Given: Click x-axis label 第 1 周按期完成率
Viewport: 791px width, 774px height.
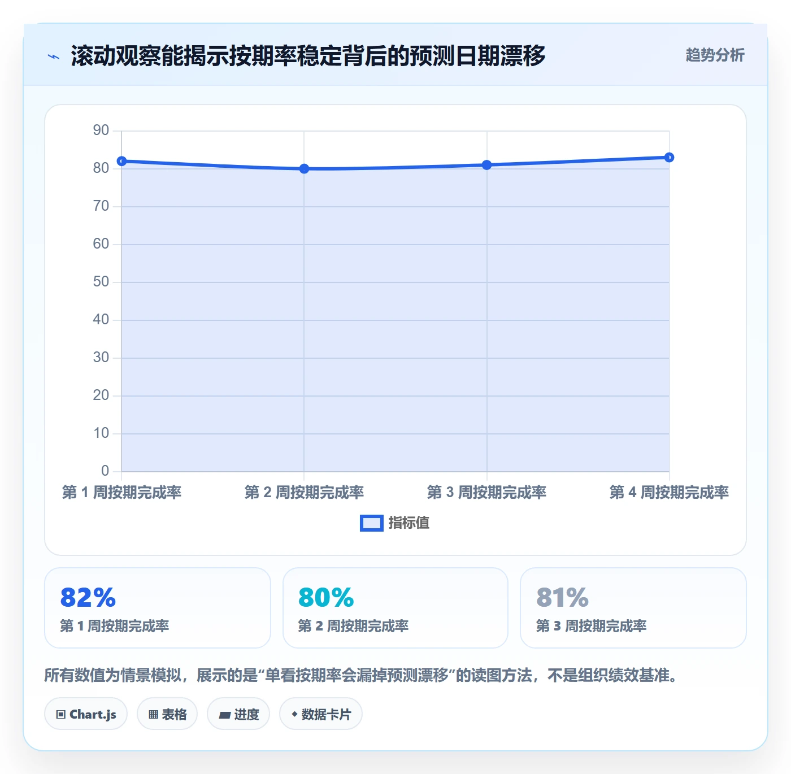Looking at the screenshot, I should pos(121,493).
